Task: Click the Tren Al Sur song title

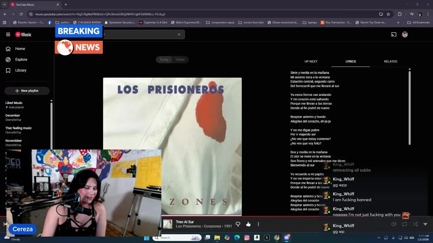Action: click(185, 222)
